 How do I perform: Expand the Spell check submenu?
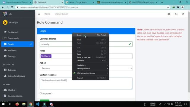[91, 65]
